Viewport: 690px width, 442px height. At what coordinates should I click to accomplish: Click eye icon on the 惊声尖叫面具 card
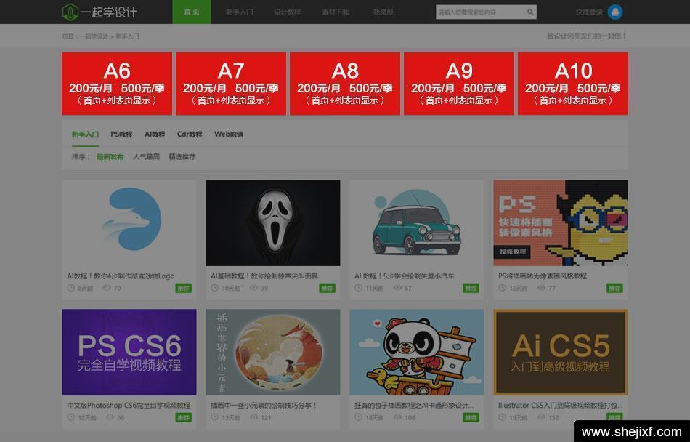point(254,288)
